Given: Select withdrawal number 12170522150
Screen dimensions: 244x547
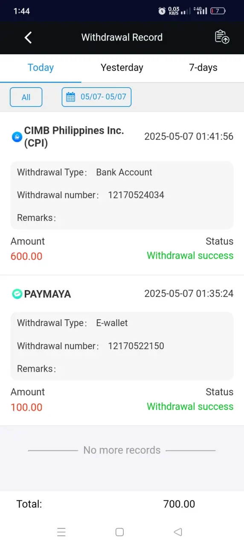Looking at the screenshot, I should (x=136, y=346).
